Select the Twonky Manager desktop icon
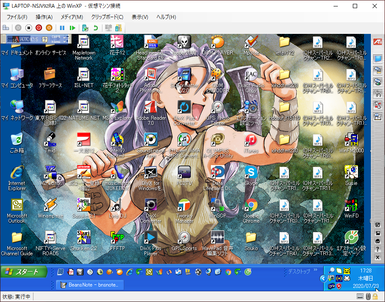The width and height of the screenshot is (385, 302). (184, 211)
